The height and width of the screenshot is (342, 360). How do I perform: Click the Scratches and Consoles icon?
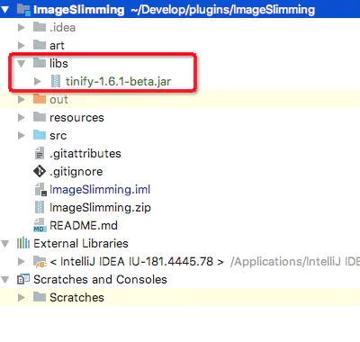pos(23,279)
